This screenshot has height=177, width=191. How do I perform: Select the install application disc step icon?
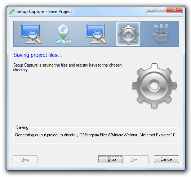click(63, 34)
